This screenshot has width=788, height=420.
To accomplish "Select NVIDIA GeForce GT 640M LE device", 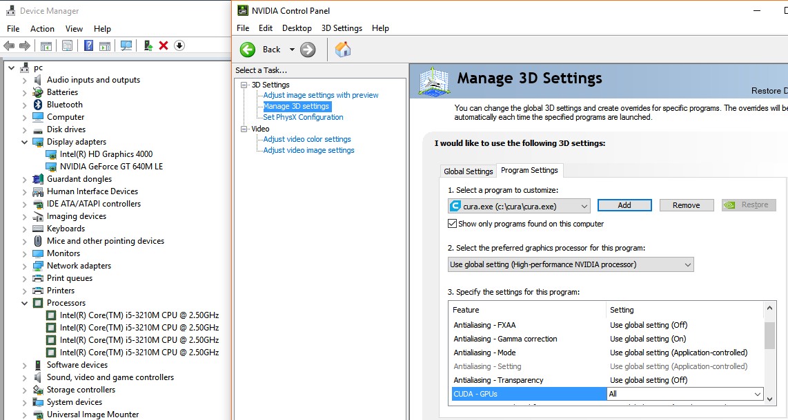I will pyautogui.click(x=111, y=167).
